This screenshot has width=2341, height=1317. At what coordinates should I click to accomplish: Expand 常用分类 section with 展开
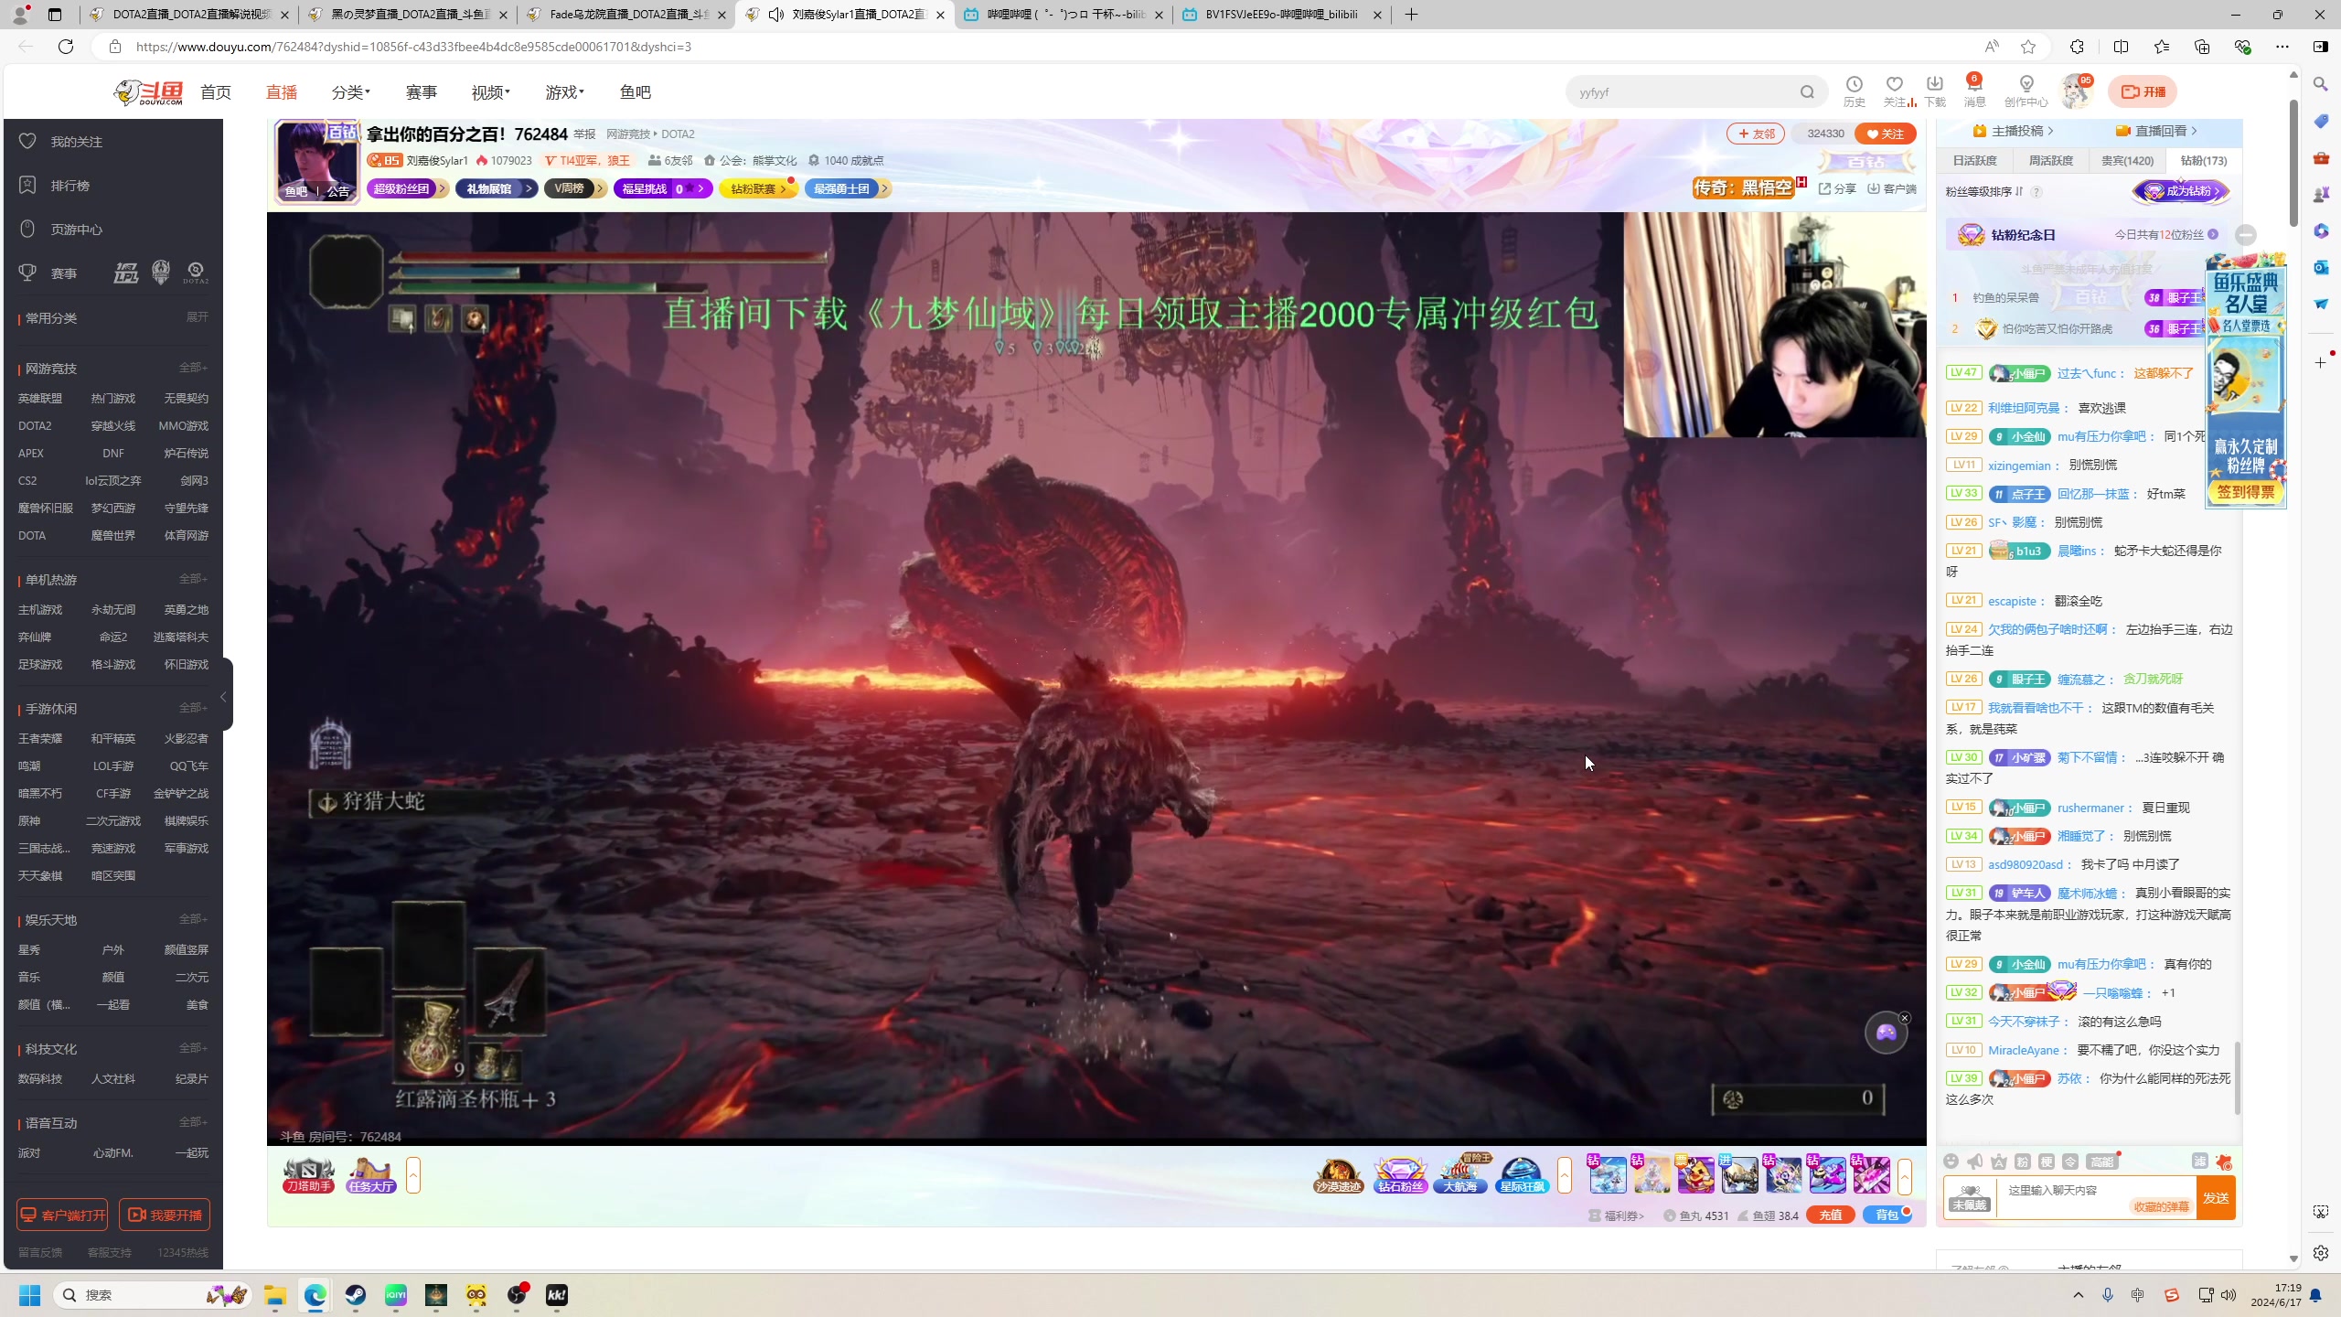click(197, 317)
